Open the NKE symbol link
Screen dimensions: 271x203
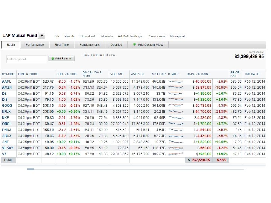pos(5,118)
